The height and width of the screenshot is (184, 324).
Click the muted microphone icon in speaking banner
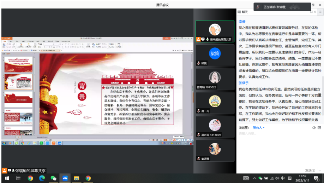click(258, 7)
